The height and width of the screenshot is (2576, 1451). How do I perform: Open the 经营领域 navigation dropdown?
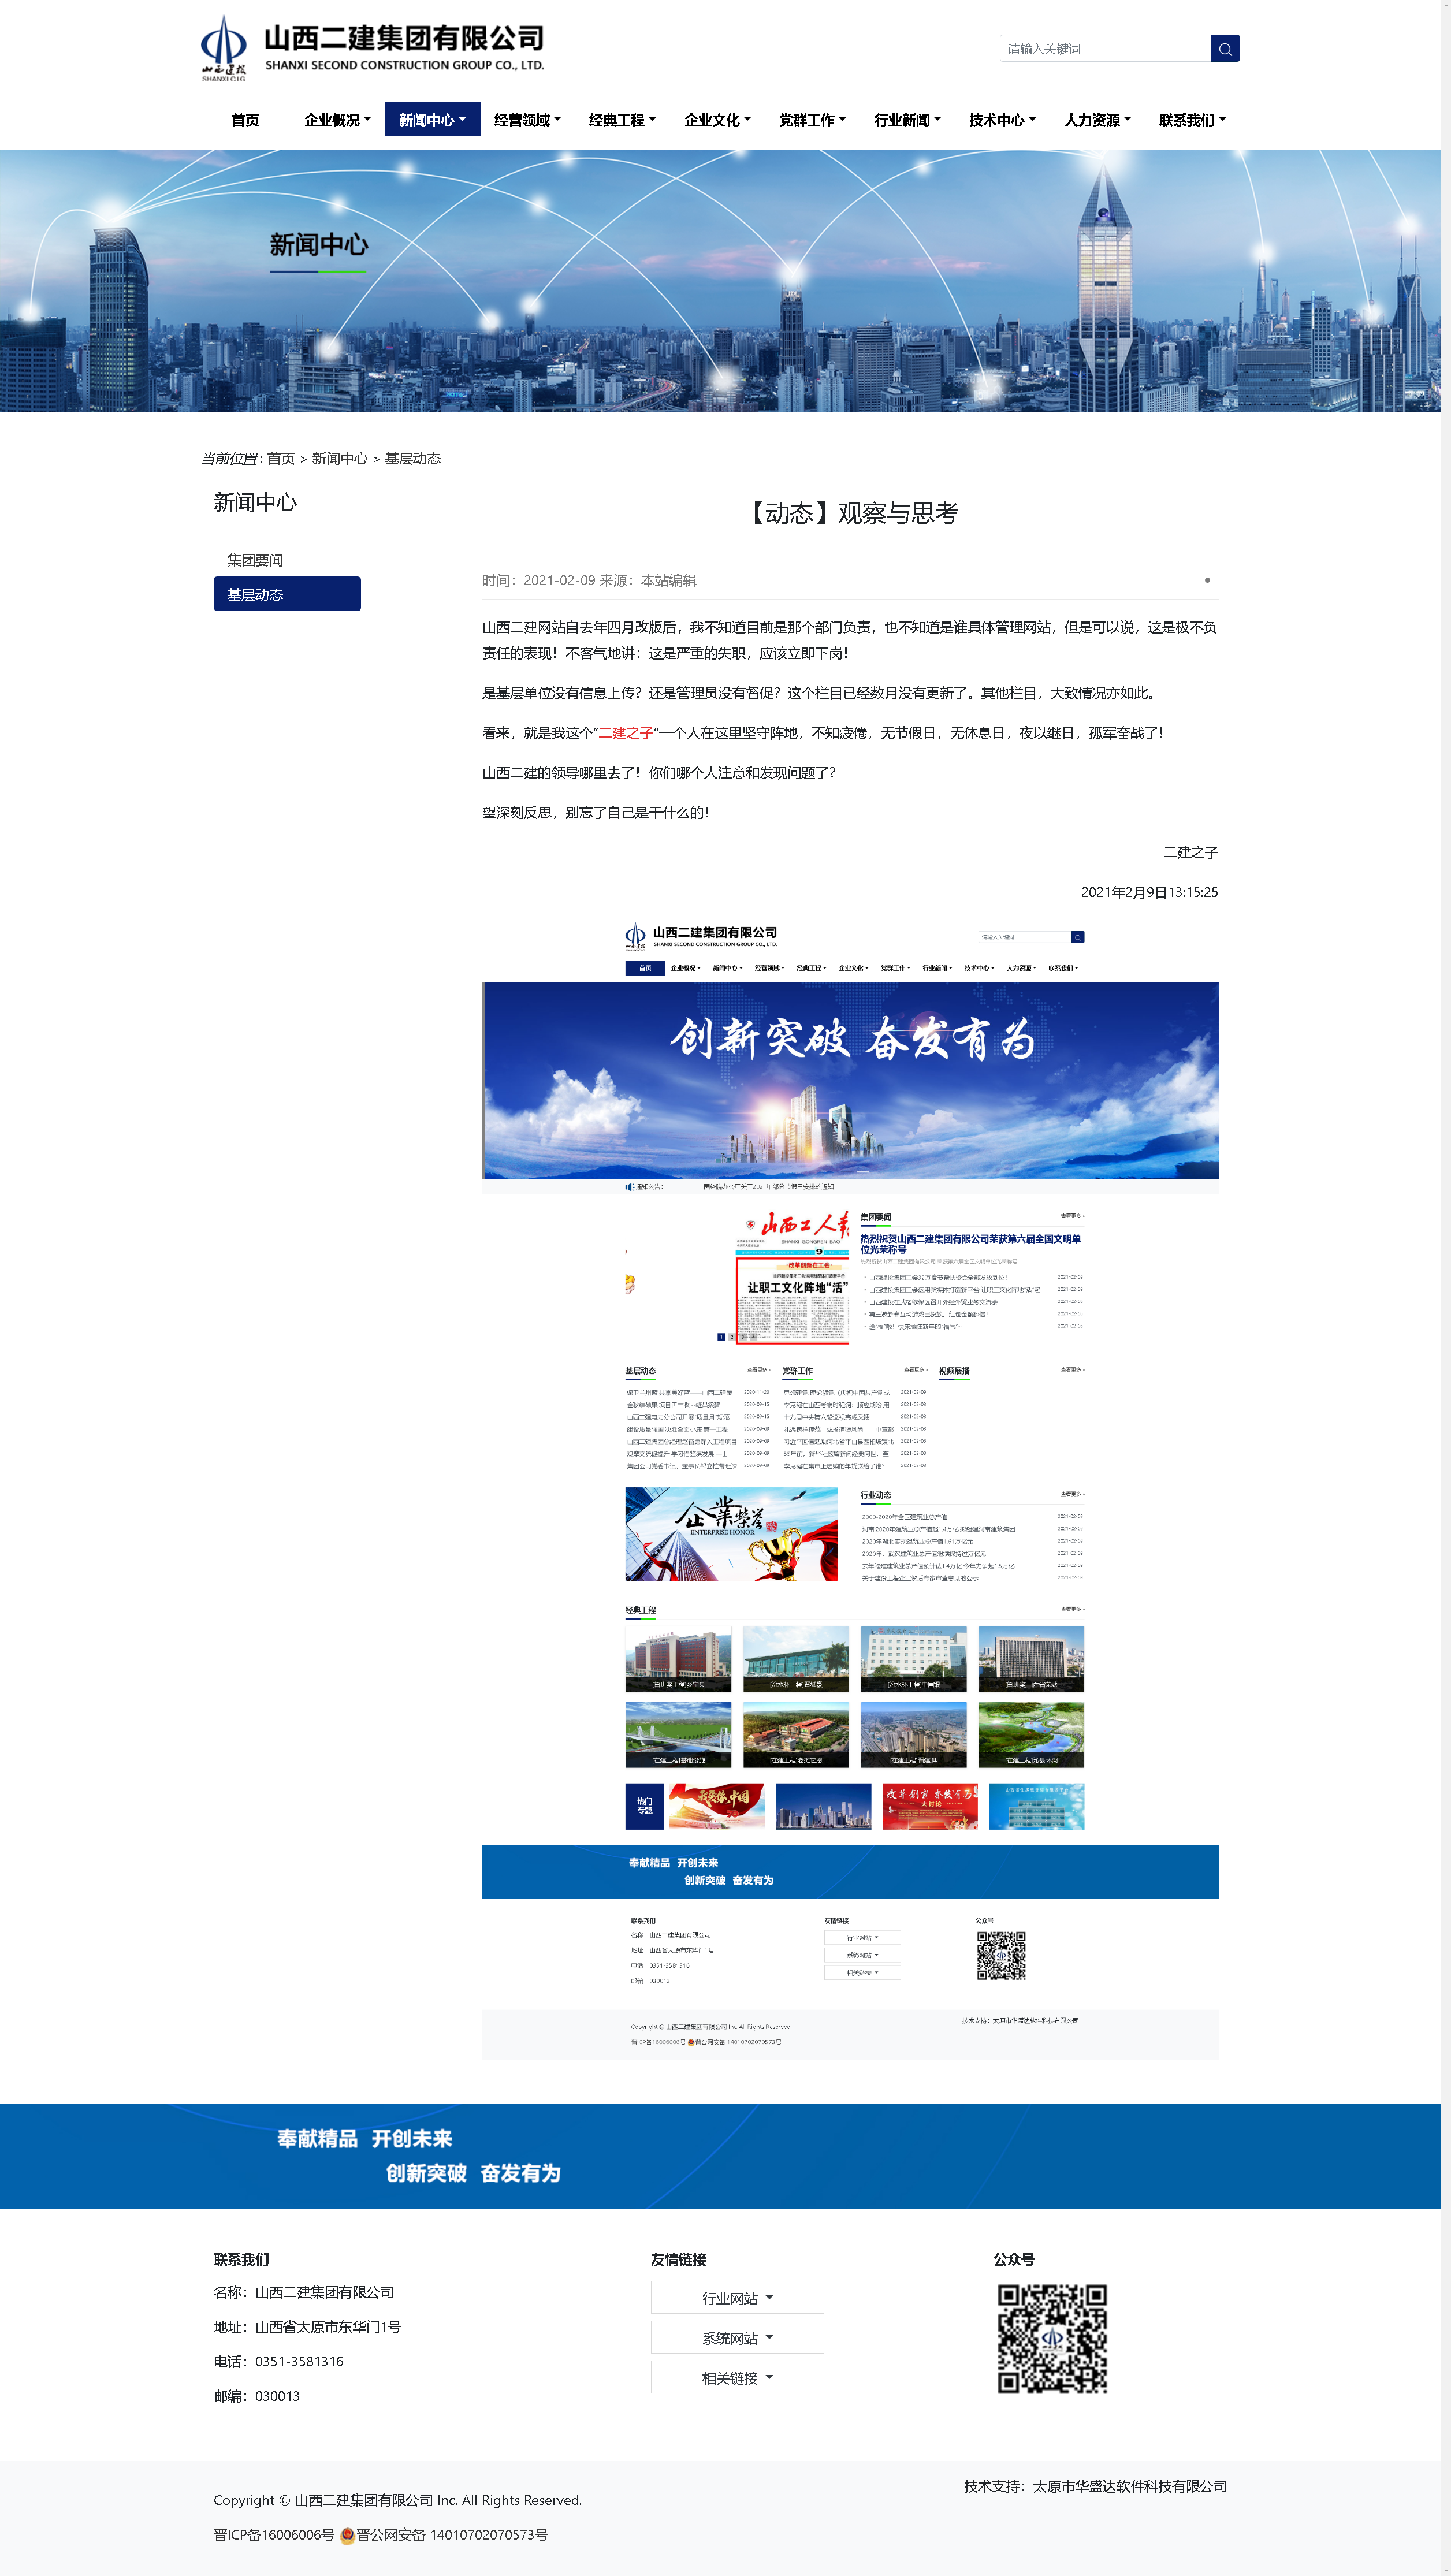pos(527,120)
